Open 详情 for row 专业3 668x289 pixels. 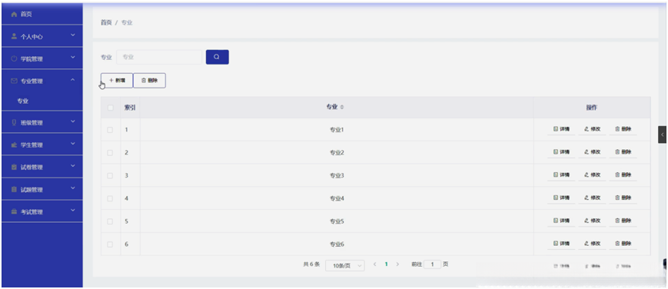561,174
